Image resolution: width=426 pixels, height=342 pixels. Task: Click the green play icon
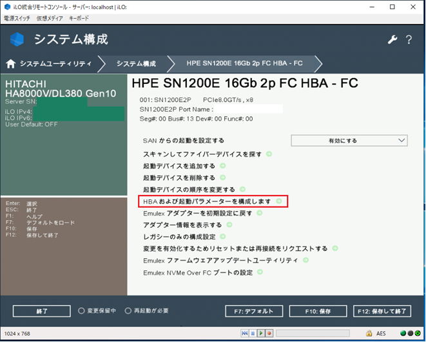pos(261,334)
